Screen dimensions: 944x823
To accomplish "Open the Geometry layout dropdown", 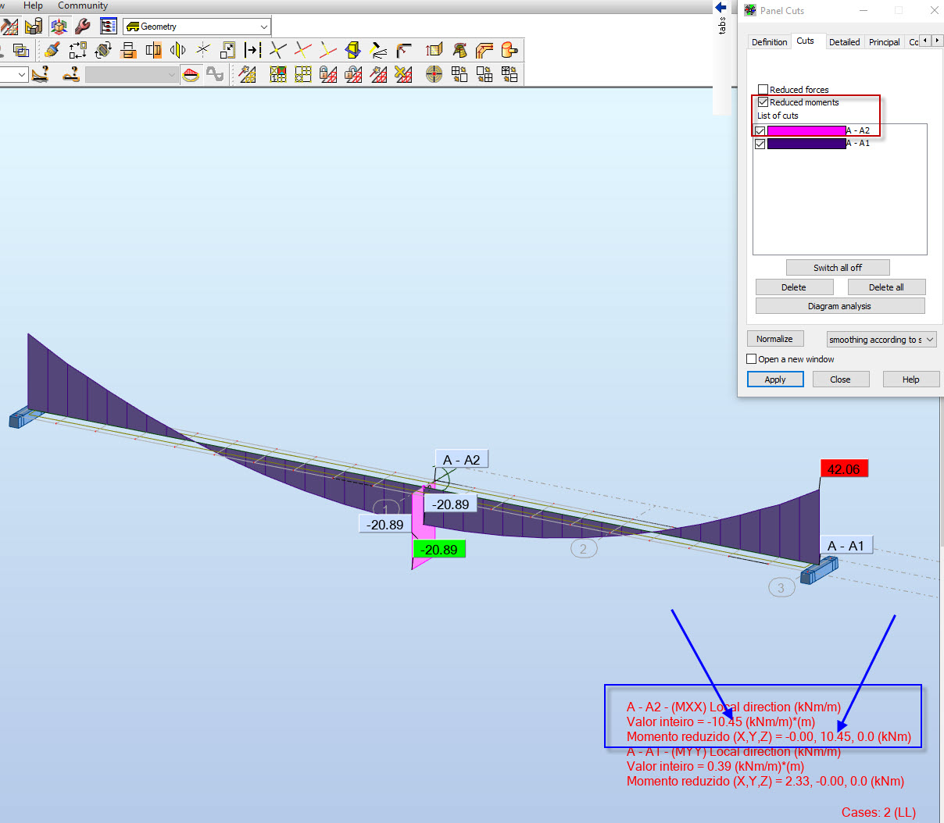I will [x=197, y=27].
